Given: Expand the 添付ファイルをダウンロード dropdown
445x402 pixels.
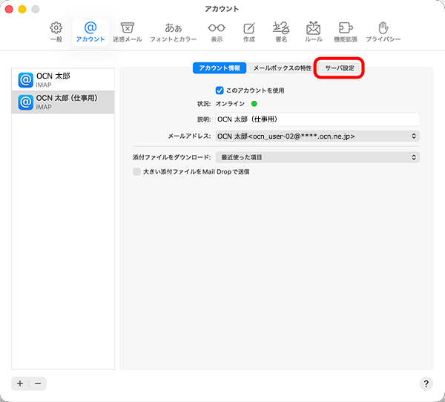Looking at the screenshot, I should [x=317, y=157].
